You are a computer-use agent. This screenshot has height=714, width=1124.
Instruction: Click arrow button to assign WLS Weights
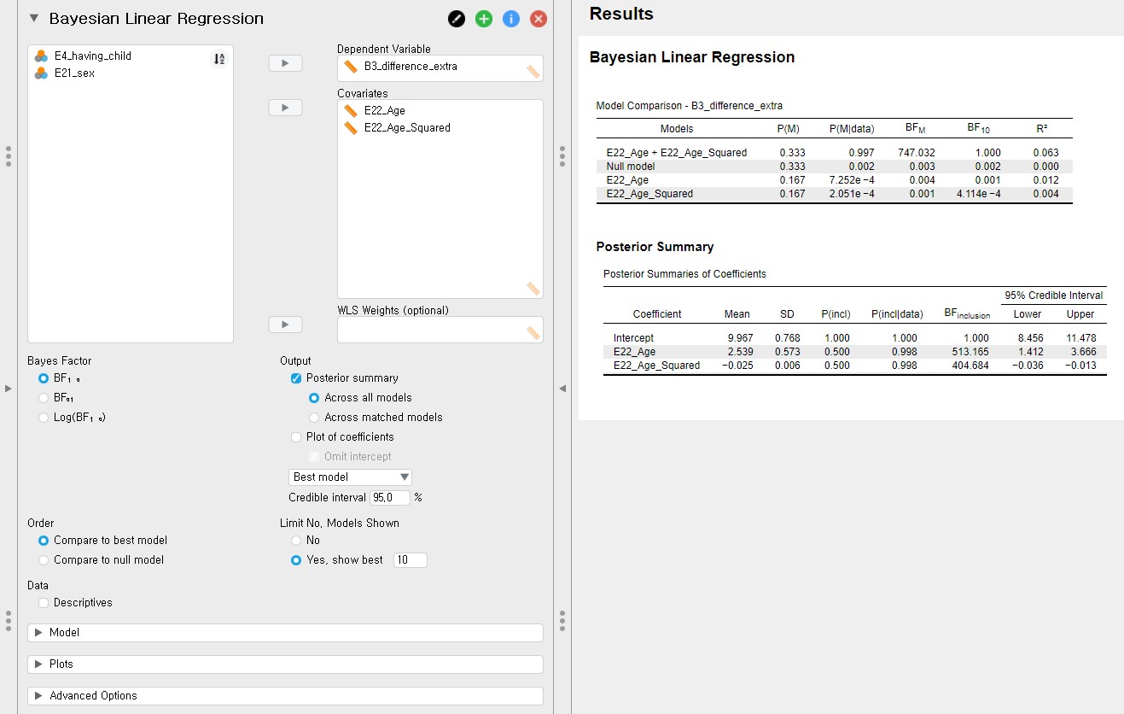click(x=285, y=325)
